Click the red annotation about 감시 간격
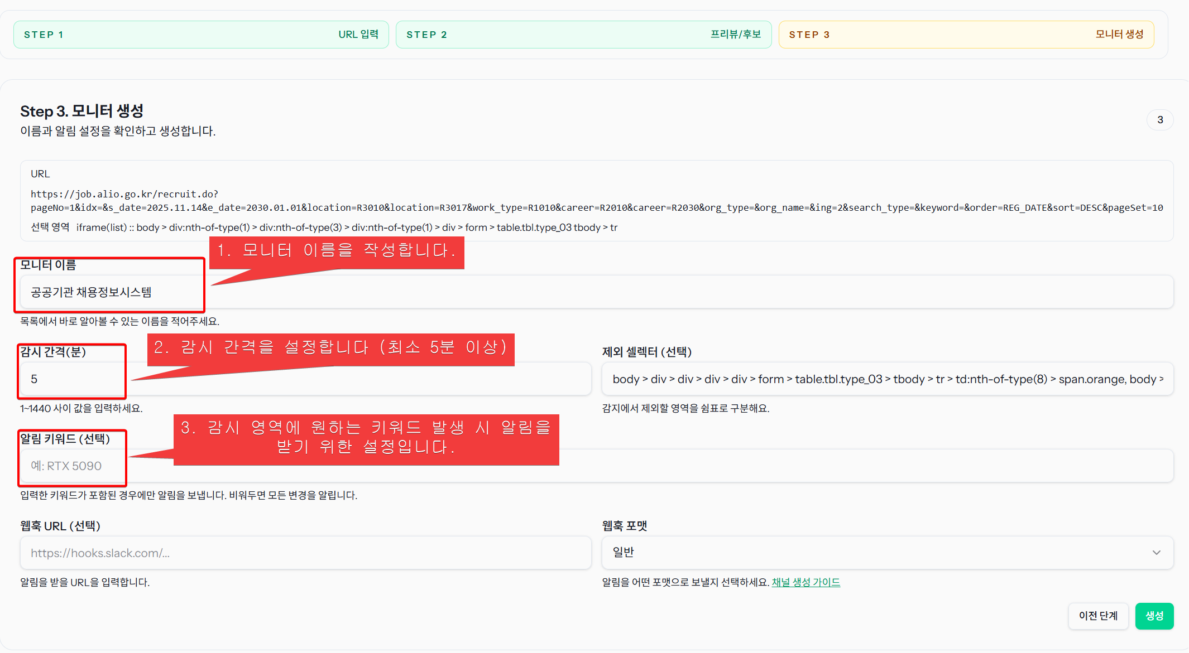 pos(330,348)
